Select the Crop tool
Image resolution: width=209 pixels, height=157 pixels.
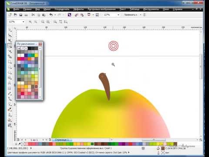(10, 41)
